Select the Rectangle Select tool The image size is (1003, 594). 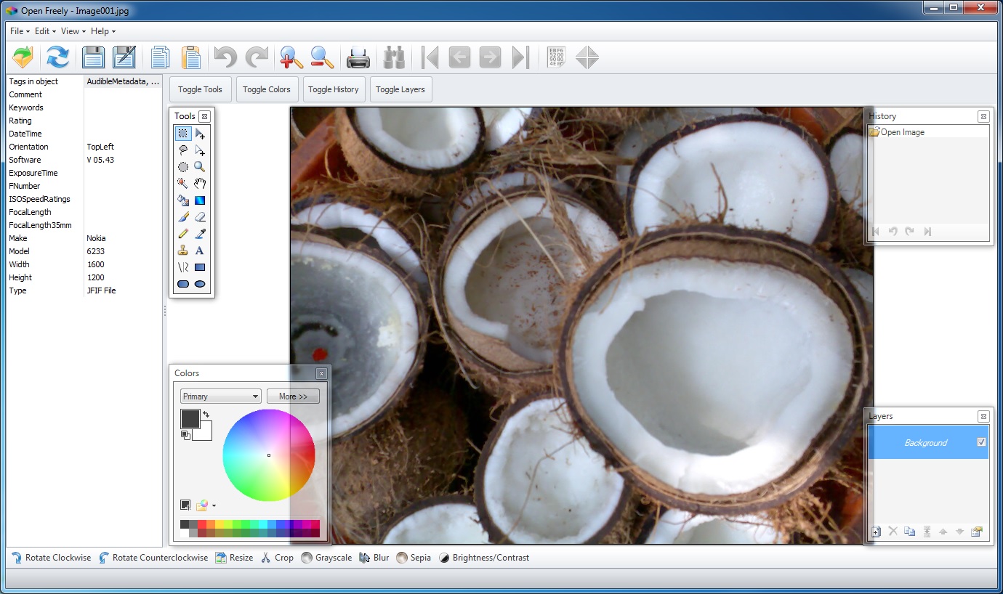(183, 134)
